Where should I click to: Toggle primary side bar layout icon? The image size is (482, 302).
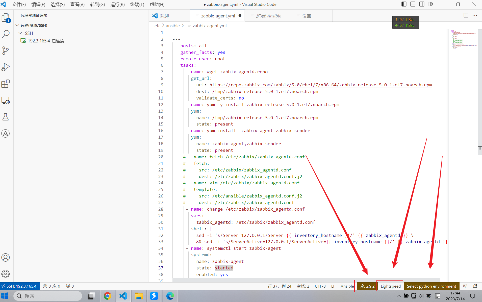click(404, 4)
